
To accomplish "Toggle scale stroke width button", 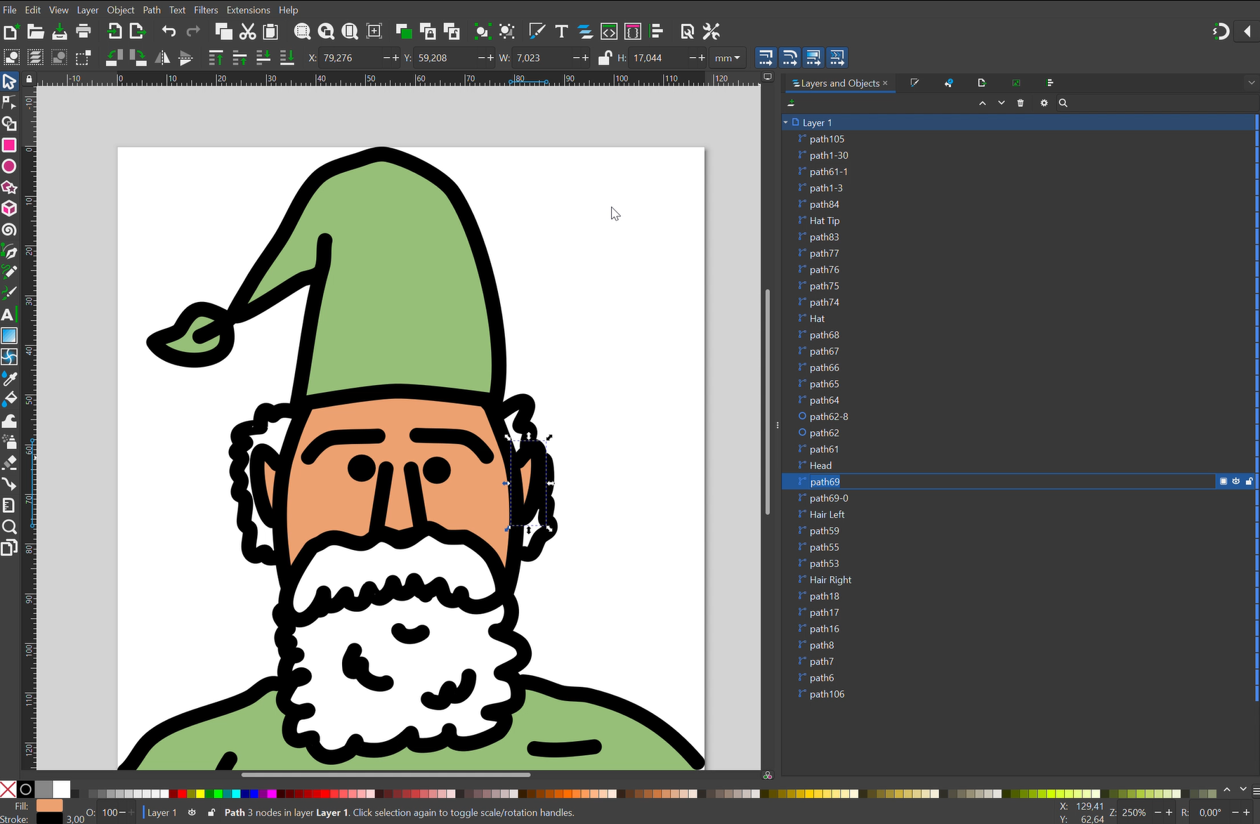I will (x=766, y=58).
